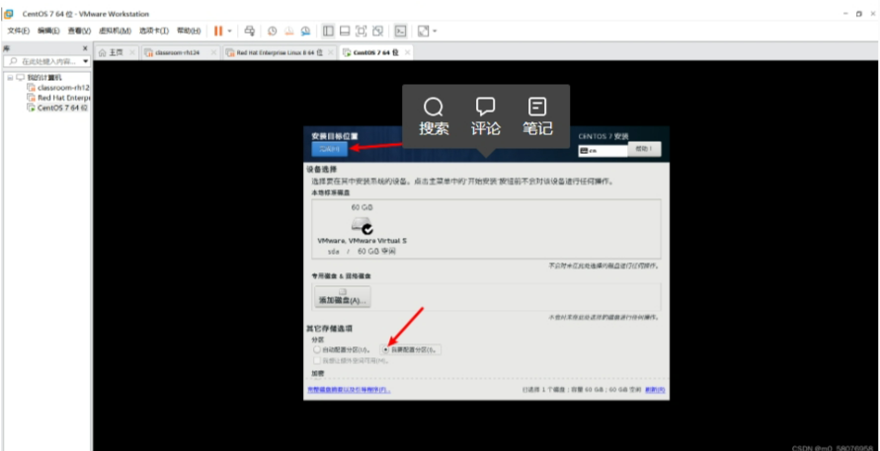Close the CentOS 7 64 位 tab
The image size is (880, 451).
coord(407,52)
